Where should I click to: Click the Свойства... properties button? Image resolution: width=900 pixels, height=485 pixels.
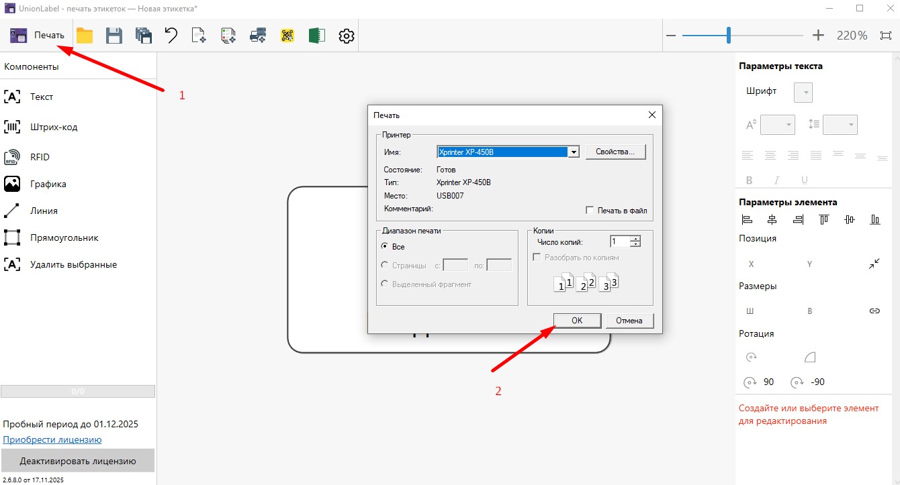point(615,152)
